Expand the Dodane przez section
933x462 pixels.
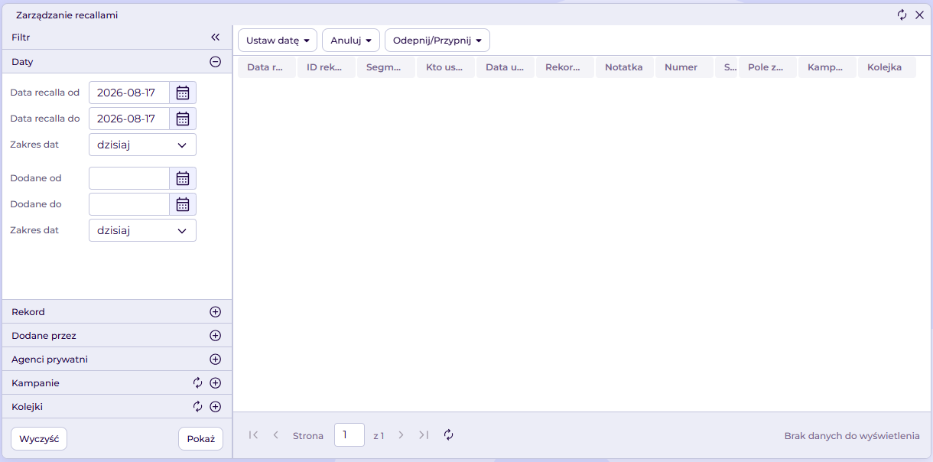[x=216, y=335]
